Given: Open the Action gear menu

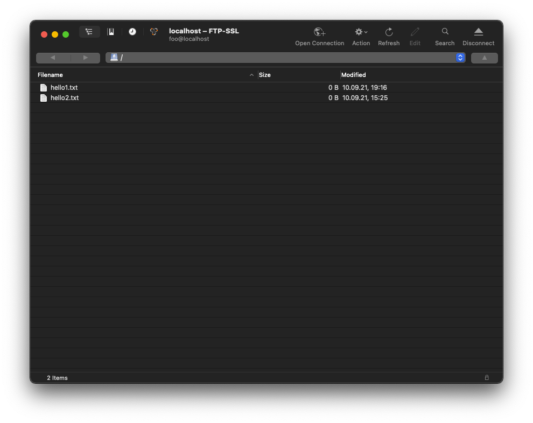Looking at the screenshot, I should (x=361, y=32).
